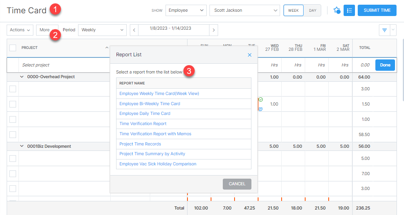The image size is (404, 215).
Task: Collapse the 0001Biz Development group
Action: pos(22,146)
